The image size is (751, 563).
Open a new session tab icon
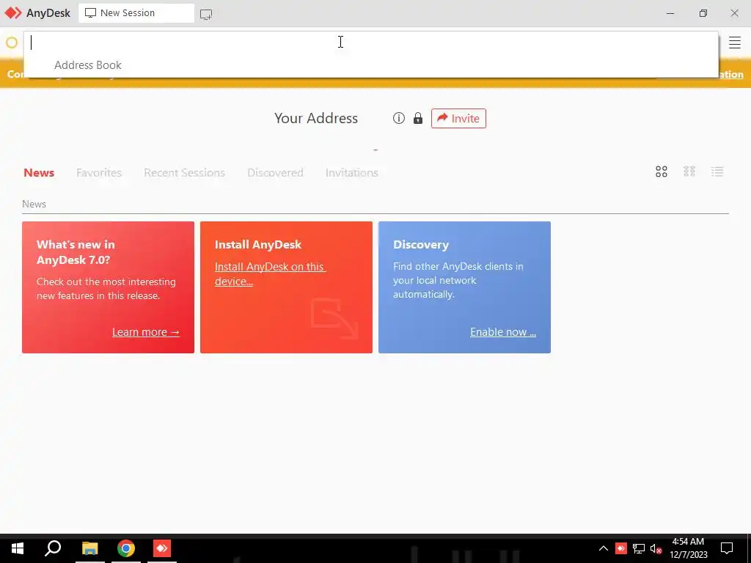[206, 14]
